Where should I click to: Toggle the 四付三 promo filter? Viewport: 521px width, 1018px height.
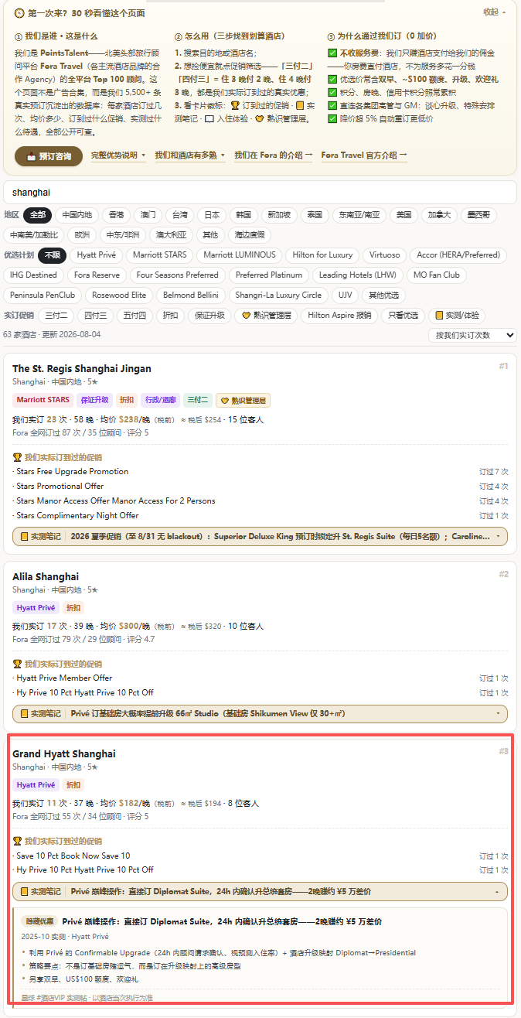click(x=96, y=315)
